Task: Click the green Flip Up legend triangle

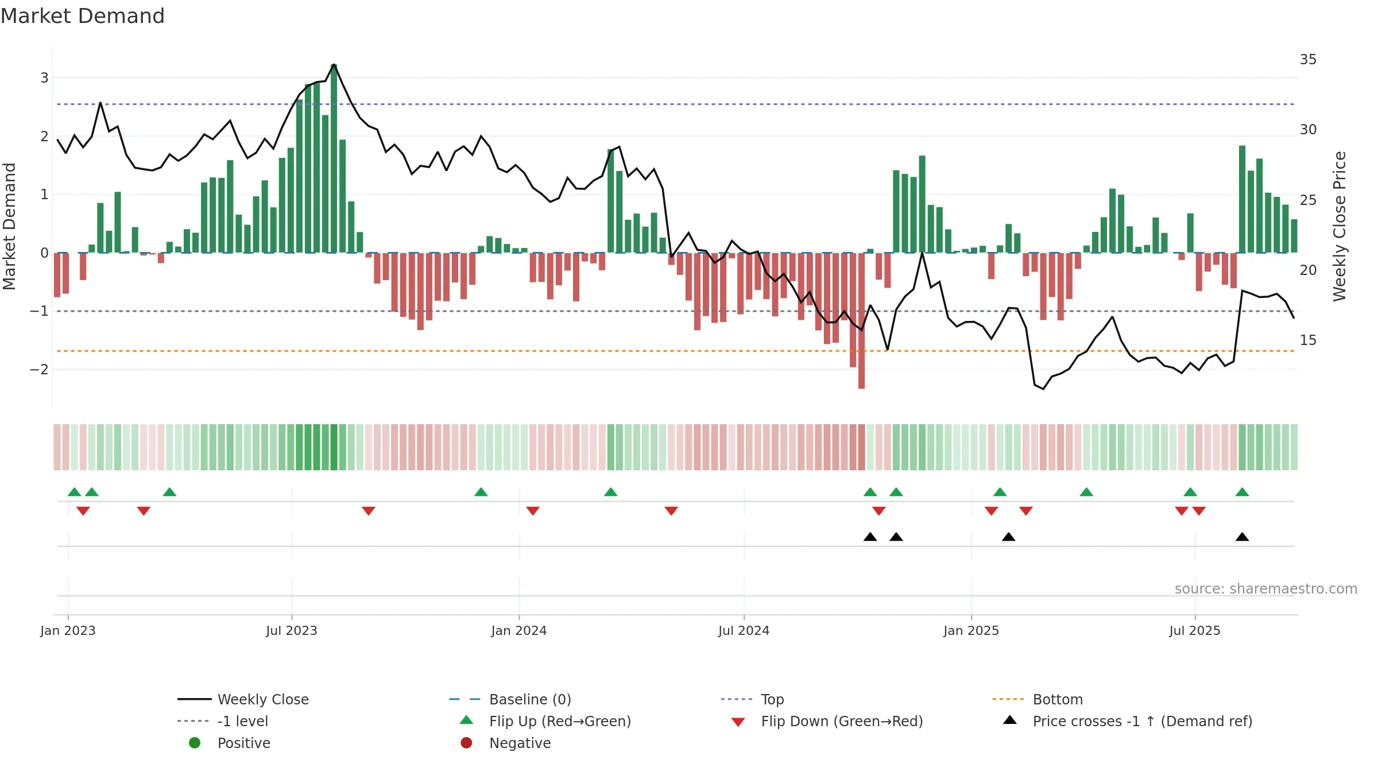Action: tap(467, 720)
